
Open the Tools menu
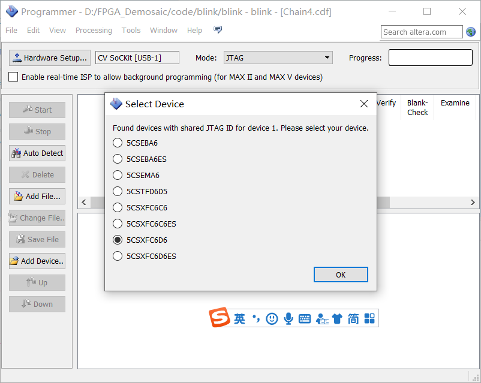click(x=131, y=30)
